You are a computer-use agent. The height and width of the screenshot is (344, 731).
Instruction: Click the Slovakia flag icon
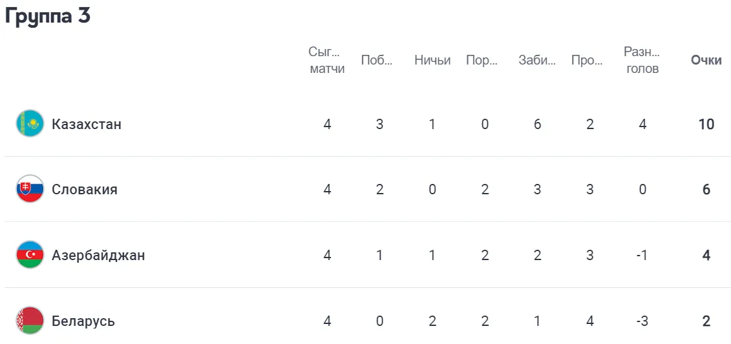pos(30,189)
